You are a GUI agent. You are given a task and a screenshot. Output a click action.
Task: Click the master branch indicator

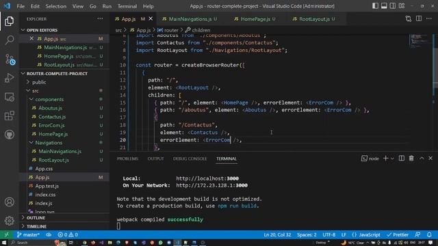(28, 234)
